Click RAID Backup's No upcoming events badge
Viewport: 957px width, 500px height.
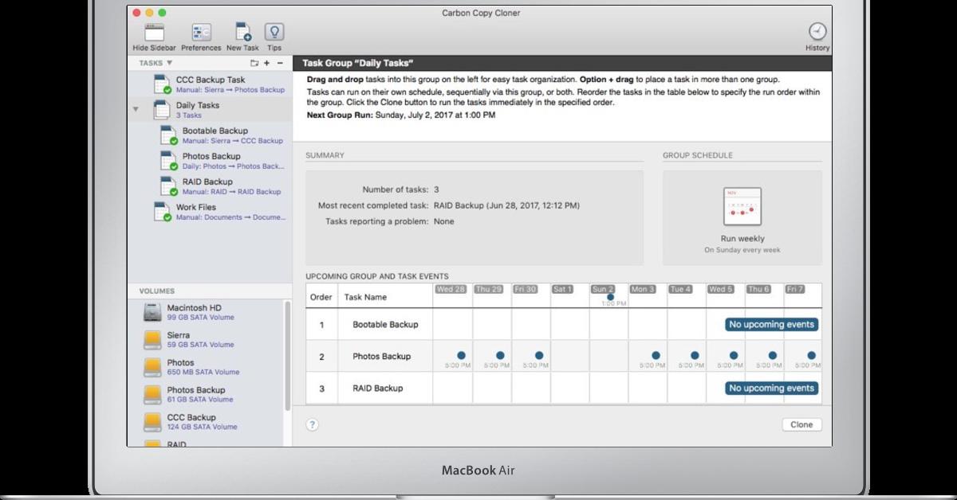coord(772,389)
